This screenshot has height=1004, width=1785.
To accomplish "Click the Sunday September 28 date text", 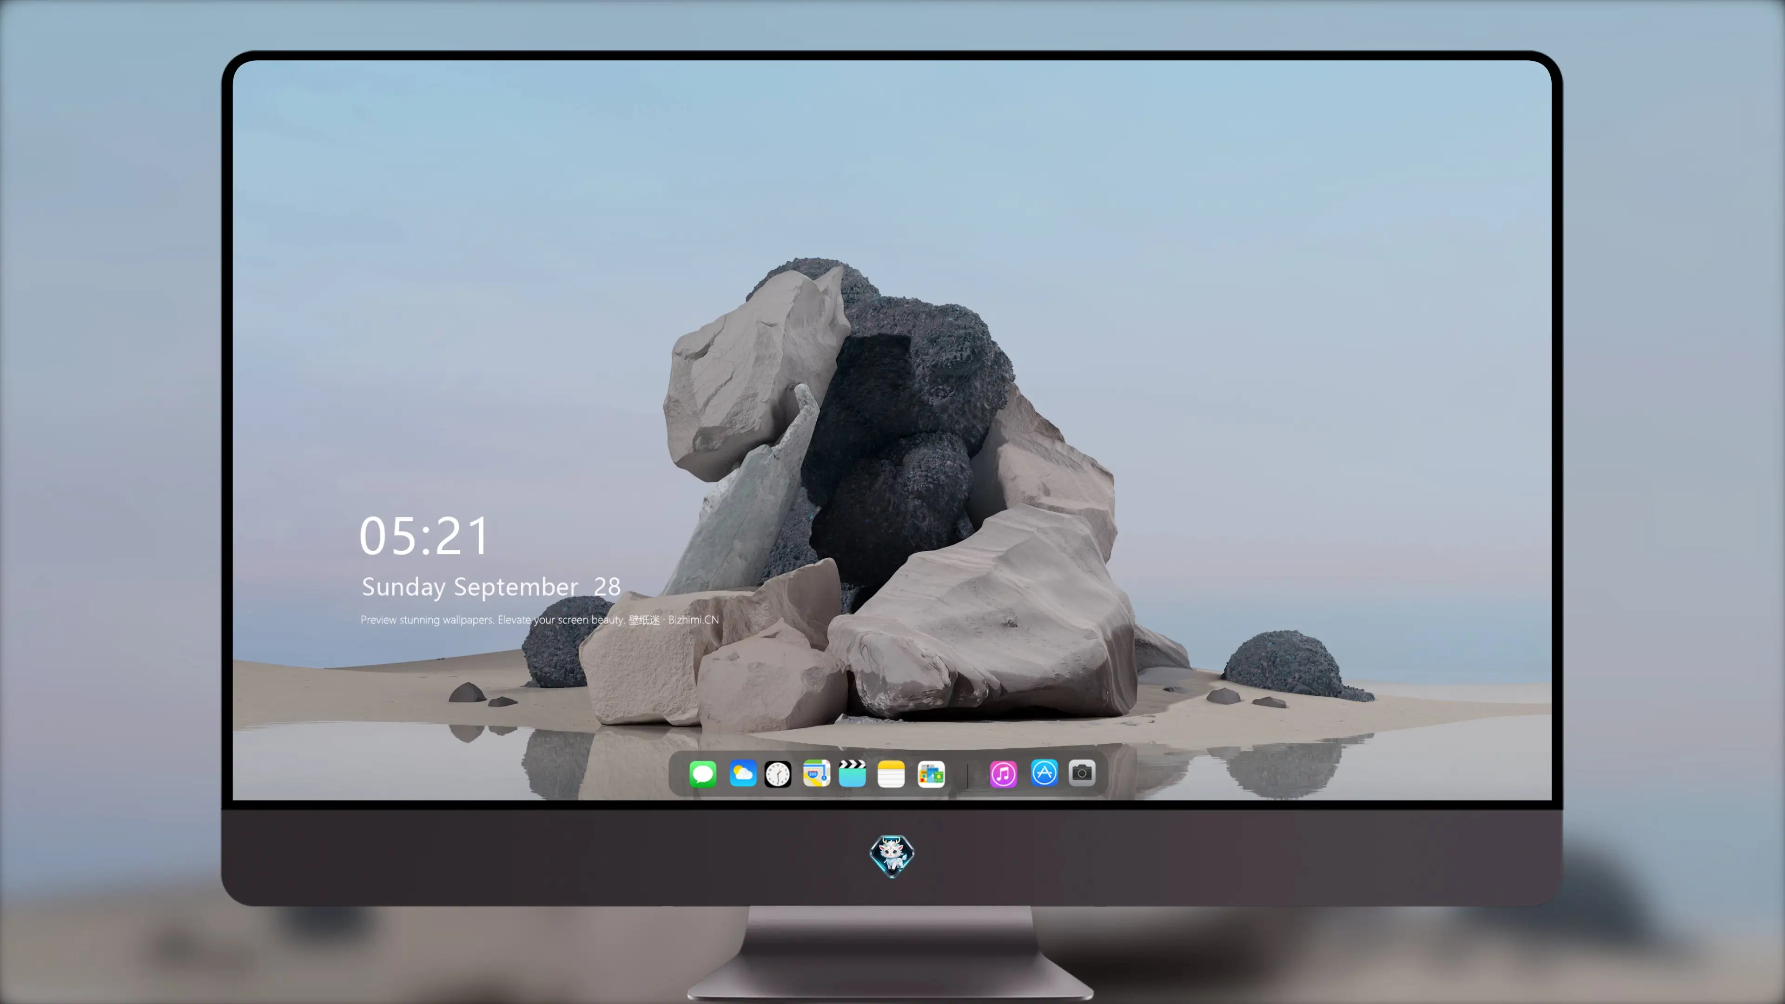I will tap(490, 588).
